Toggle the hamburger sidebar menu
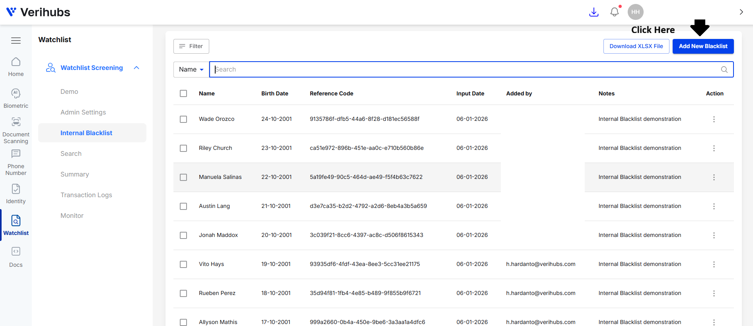This screenshot has height=326, width=753. click(x=16, y=41)
